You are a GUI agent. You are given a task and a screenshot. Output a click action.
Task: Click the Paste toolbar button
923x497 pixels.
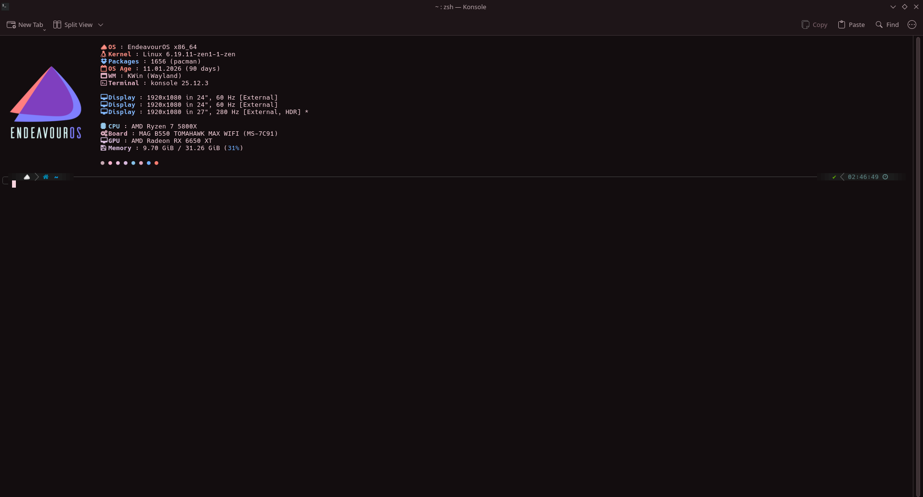click(x=851, y=25)
